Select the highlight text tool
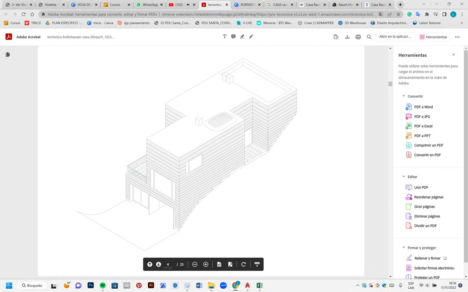The image size is (468, 292). 242,36
